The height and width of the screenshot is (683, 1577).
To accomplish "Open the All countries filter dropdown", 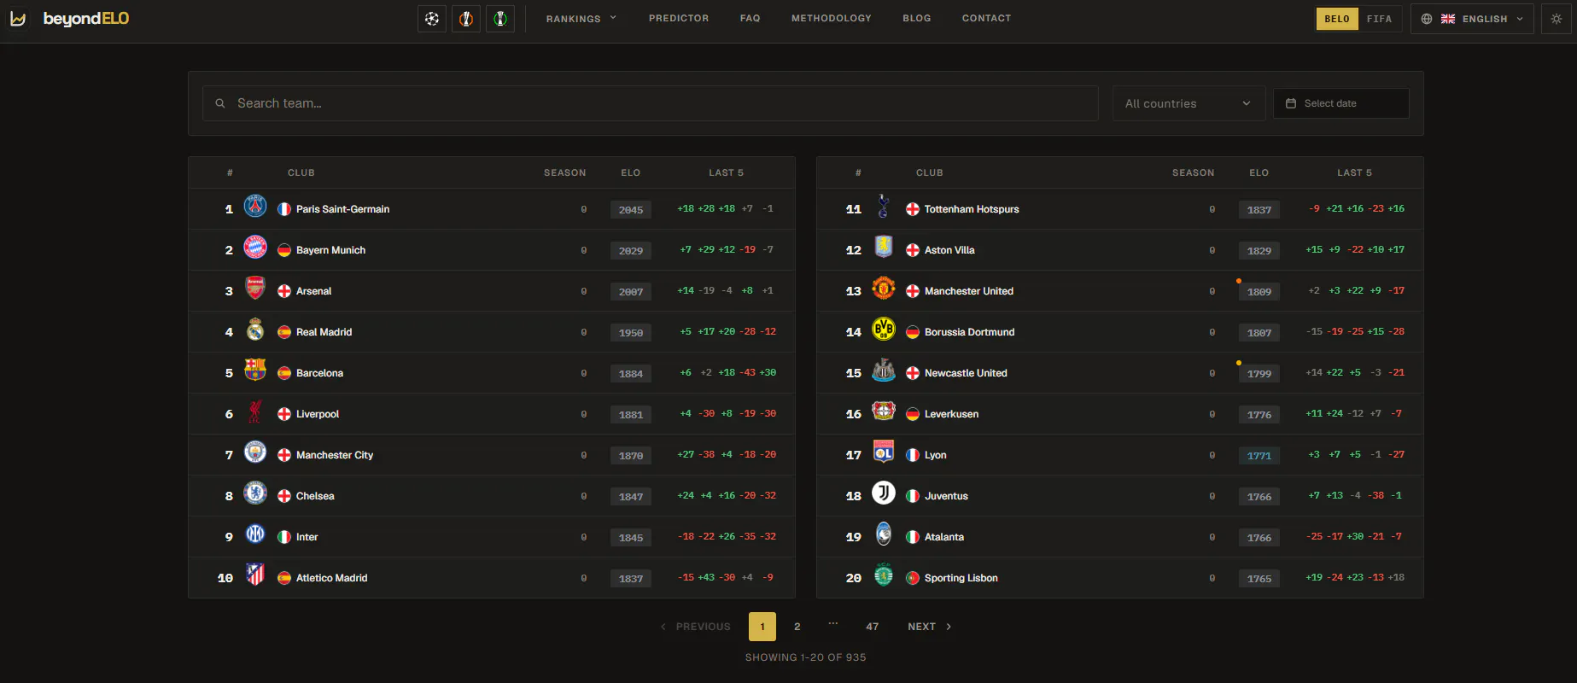I will pyautogui.click(x=1188, y=103).
